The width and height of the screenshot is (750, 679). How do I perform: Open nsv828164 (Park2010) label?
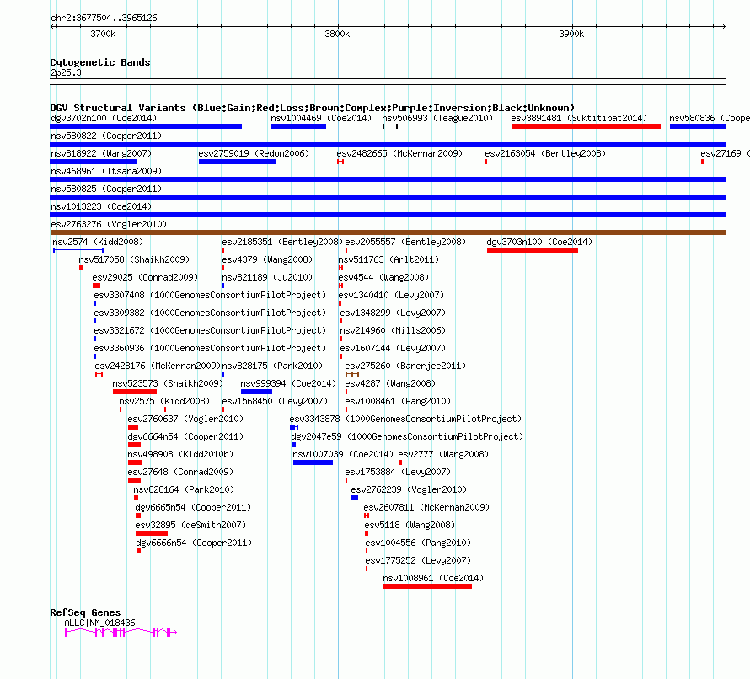pos(184,489)
